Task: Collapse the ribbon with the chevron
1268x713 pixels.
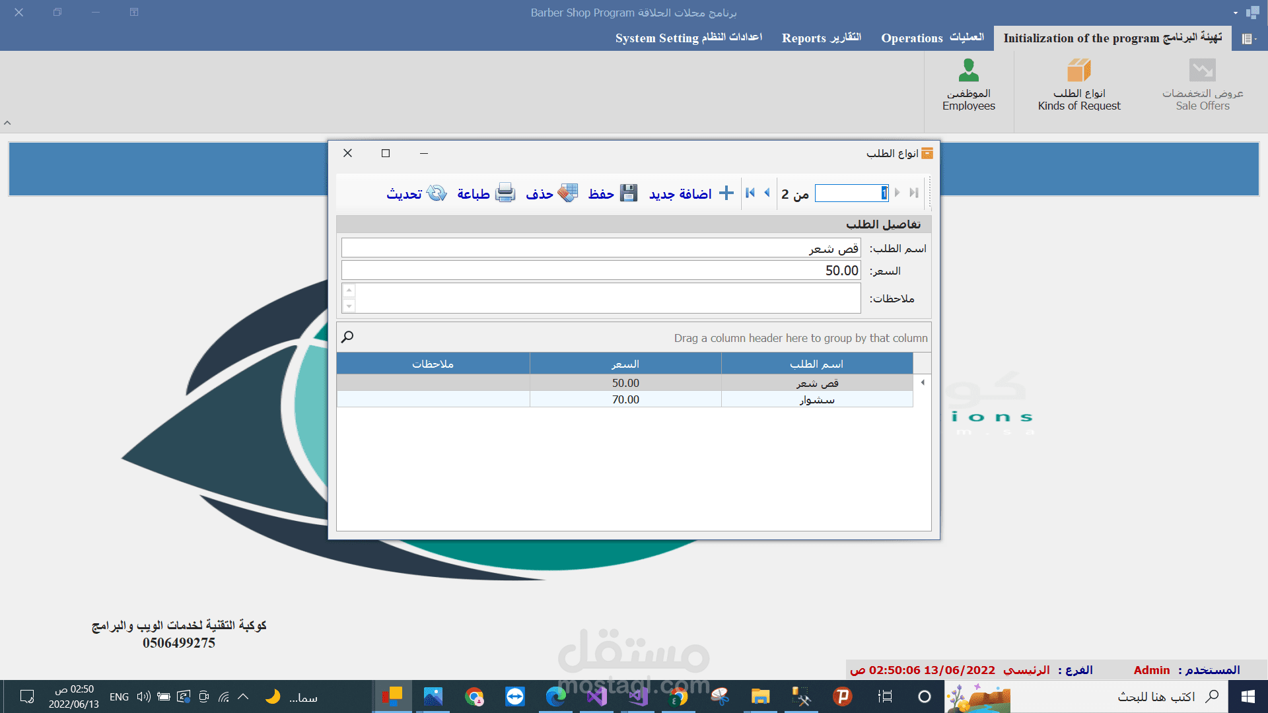Action: (7, 123)
